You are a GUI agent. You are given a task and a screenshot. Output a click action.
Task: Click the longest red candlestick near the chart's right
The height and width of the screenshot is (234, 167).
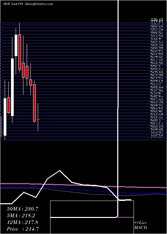[x=34, y=103]
